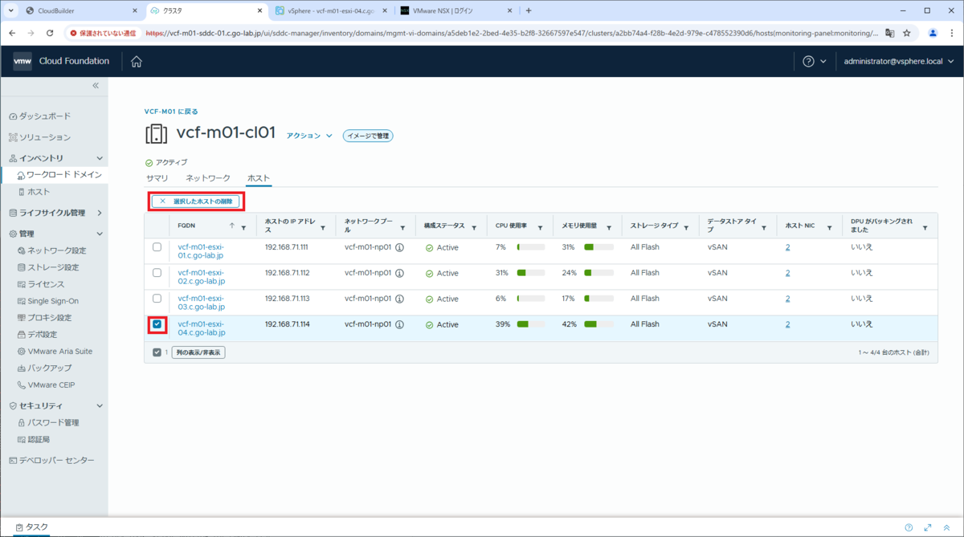Open ダッシュボード in the sidebar
964x537 pixels.
39,116
